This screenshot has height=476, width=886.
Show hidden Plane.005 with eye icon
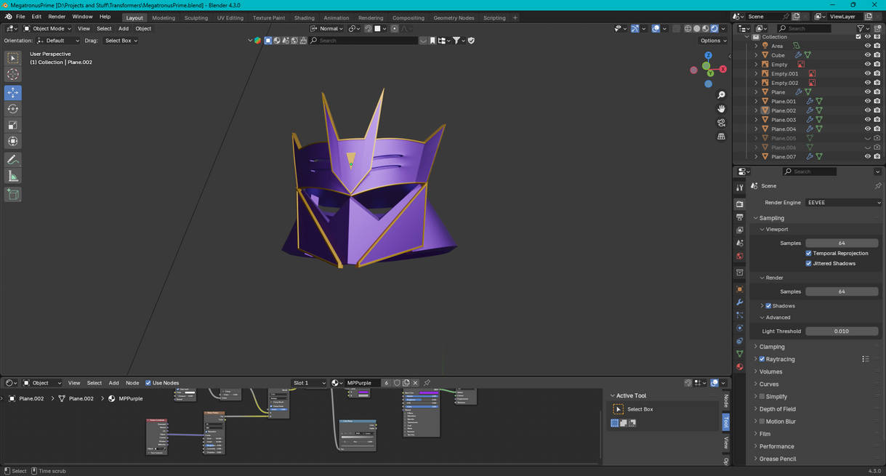point(867,138)
